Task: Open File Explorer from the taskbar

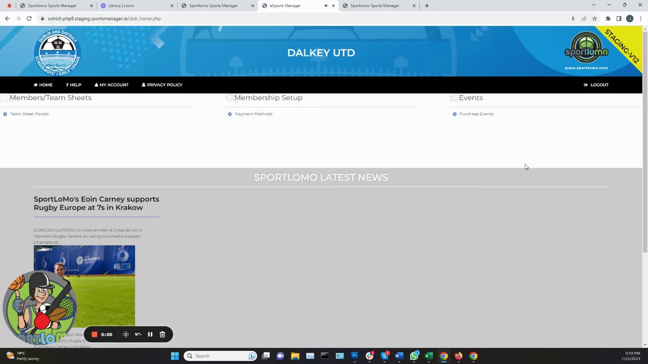Action: pyautogui.click(x=295, y=356)
